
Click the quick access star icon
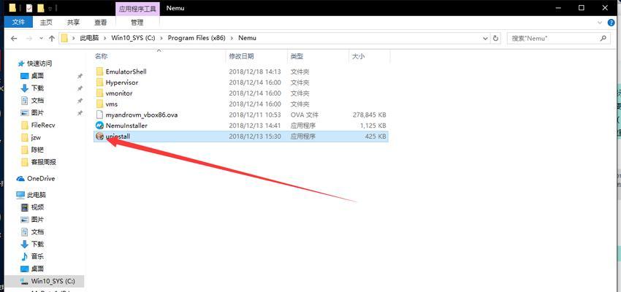(21, 64)
